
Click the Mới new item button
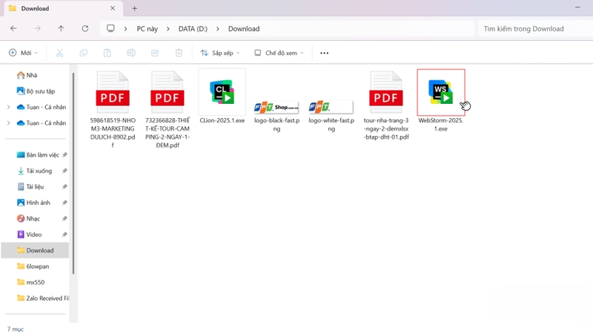23,53
